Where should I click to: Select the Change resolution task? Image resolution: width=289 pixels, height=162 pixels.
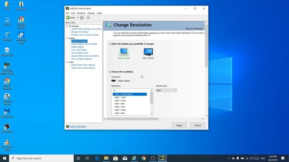79,41
